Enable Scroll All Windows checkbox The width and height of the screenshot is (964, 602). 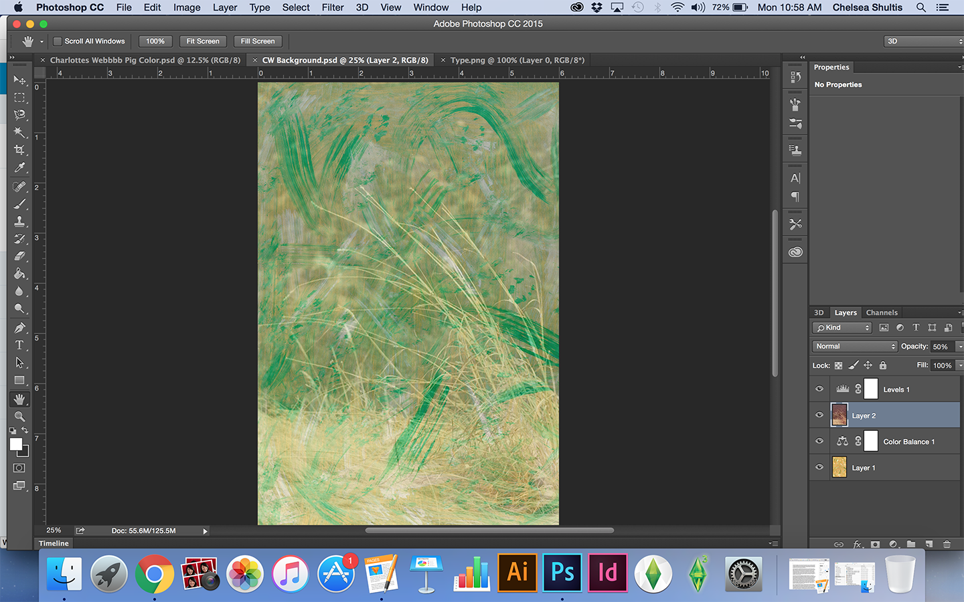(x=58, y=41)
